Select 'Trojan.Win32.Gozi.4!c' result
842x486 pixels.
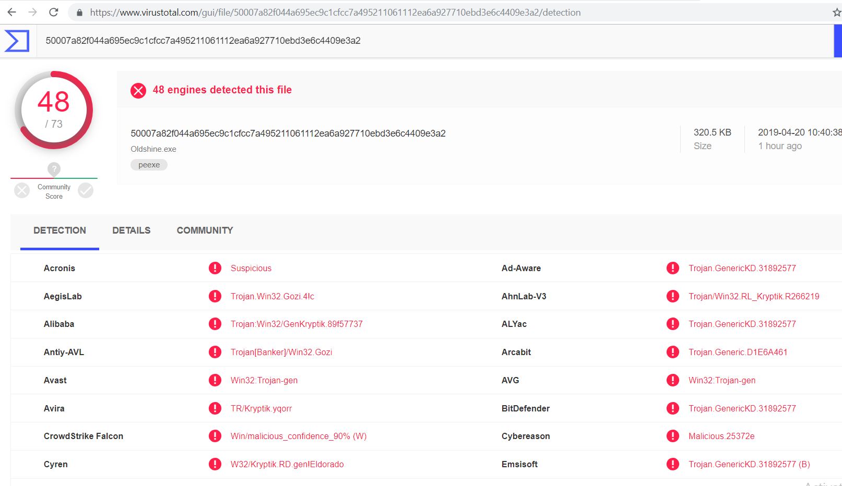(272, 296)
